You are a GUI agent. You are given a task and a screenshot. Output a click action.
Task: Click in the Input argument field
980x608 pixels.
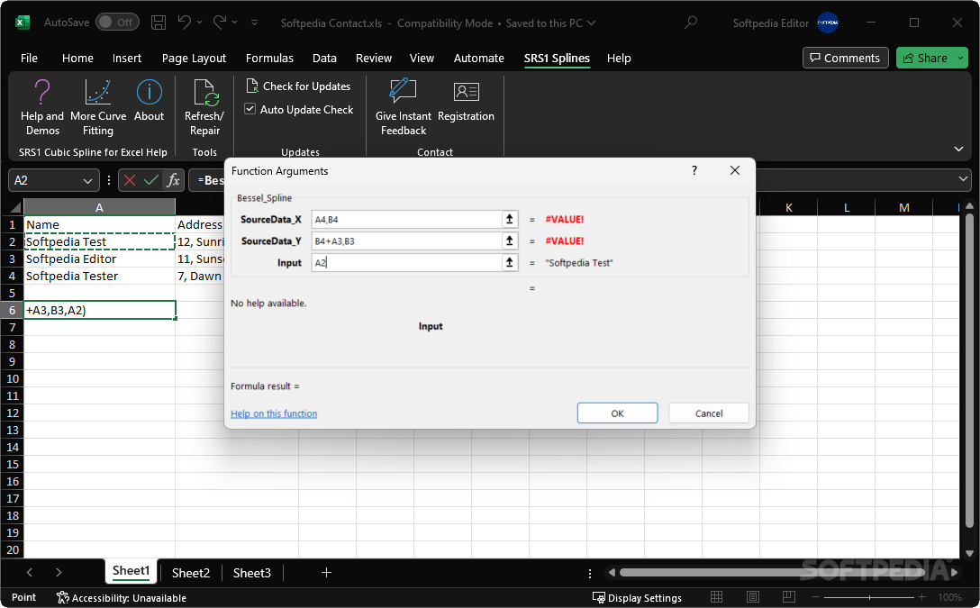[x=407, y=262]
